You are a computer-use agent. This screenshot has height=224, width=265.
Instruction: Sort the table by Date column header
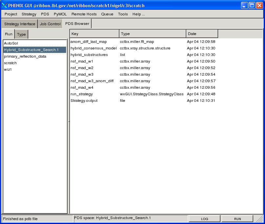click(202, 34)
